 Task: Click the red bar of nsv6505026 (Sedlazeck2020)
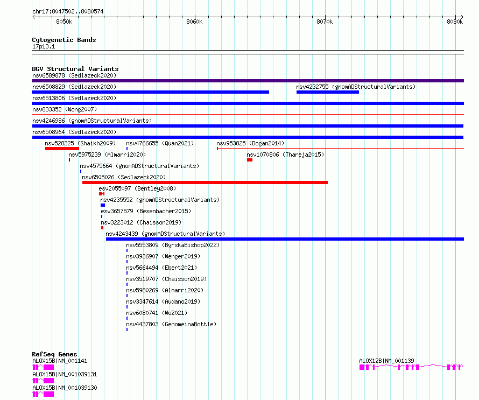[x=205, y=183]
